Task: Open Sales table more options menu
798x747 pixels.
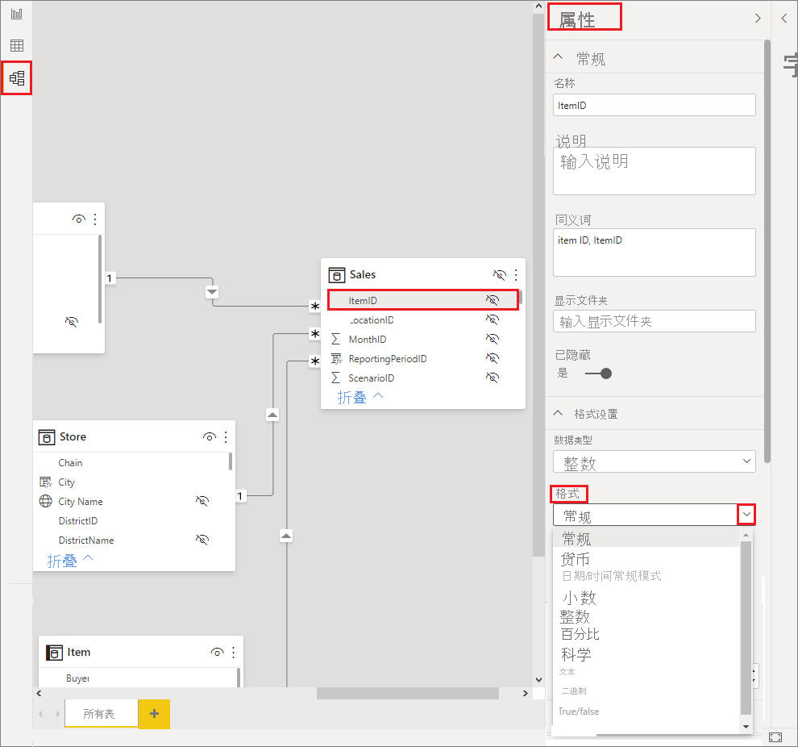Action: click(516, 275)
